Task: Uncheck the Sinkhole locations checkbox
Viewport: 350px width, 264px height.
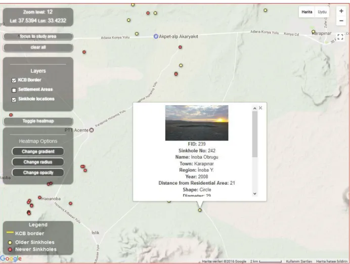Action: pos(14,100)
